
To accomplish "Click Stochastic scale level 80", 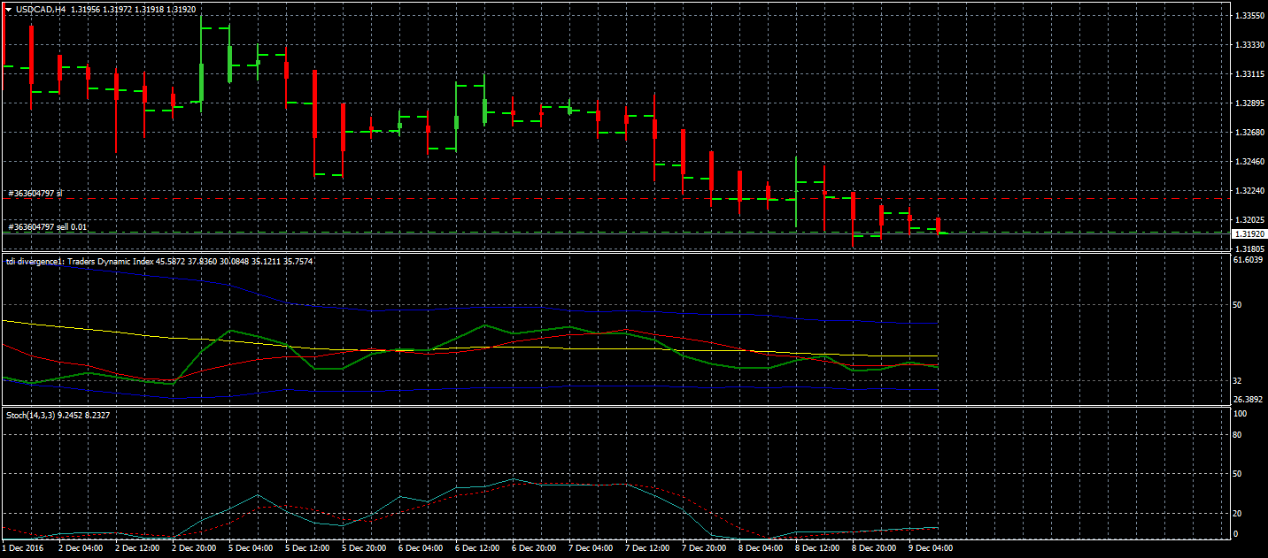I will tap(1239, 435).
